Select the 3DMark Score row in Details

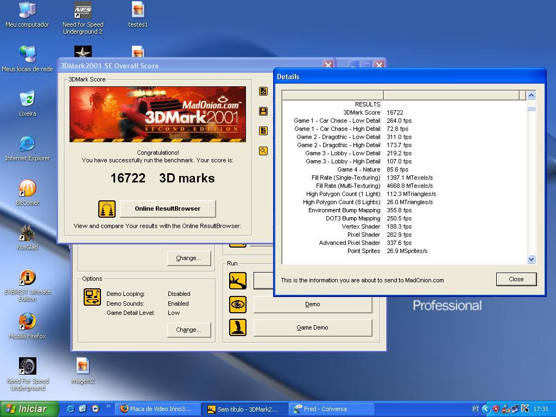coord(404,112)
